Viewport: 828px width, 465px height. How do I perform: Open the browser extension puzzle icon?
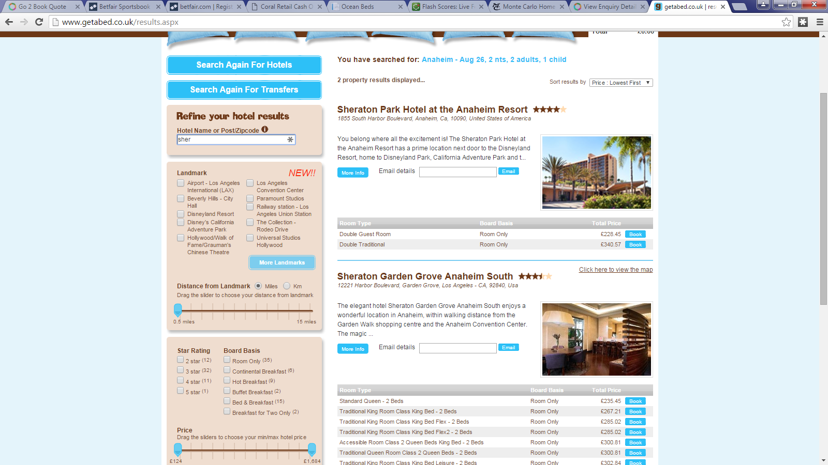tap(803, 22)
